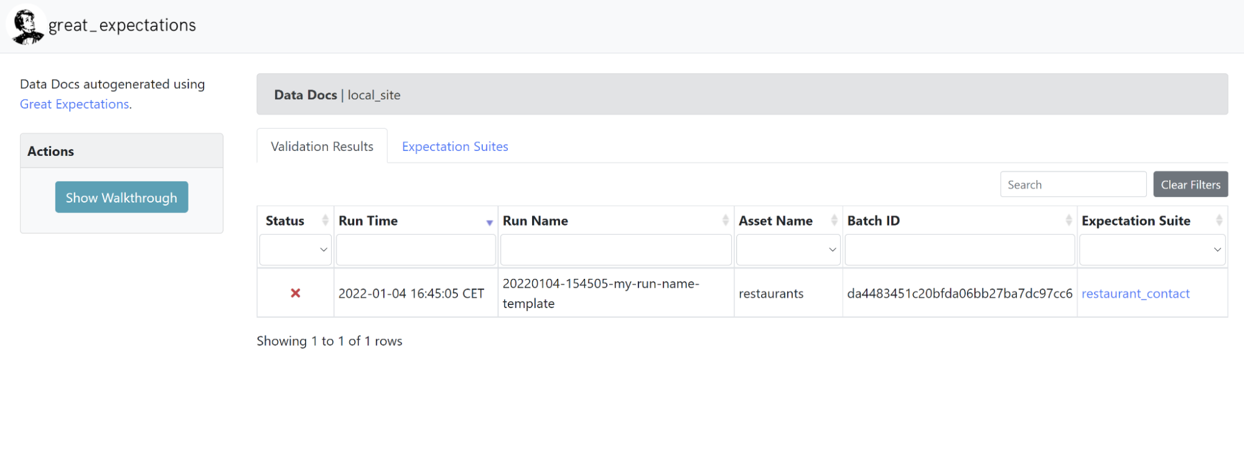Expand the Expectation Suite filter dropdown

click(x=1152, y=250)
